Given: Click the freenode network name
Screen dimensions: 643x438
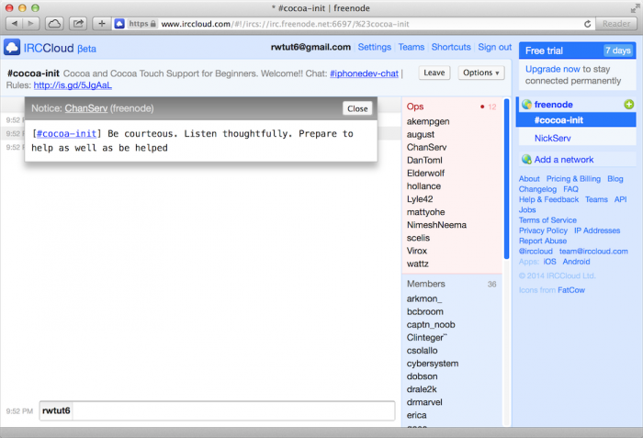Looking at the screenshot, I should pyautogui.click(x=553, y=105).
